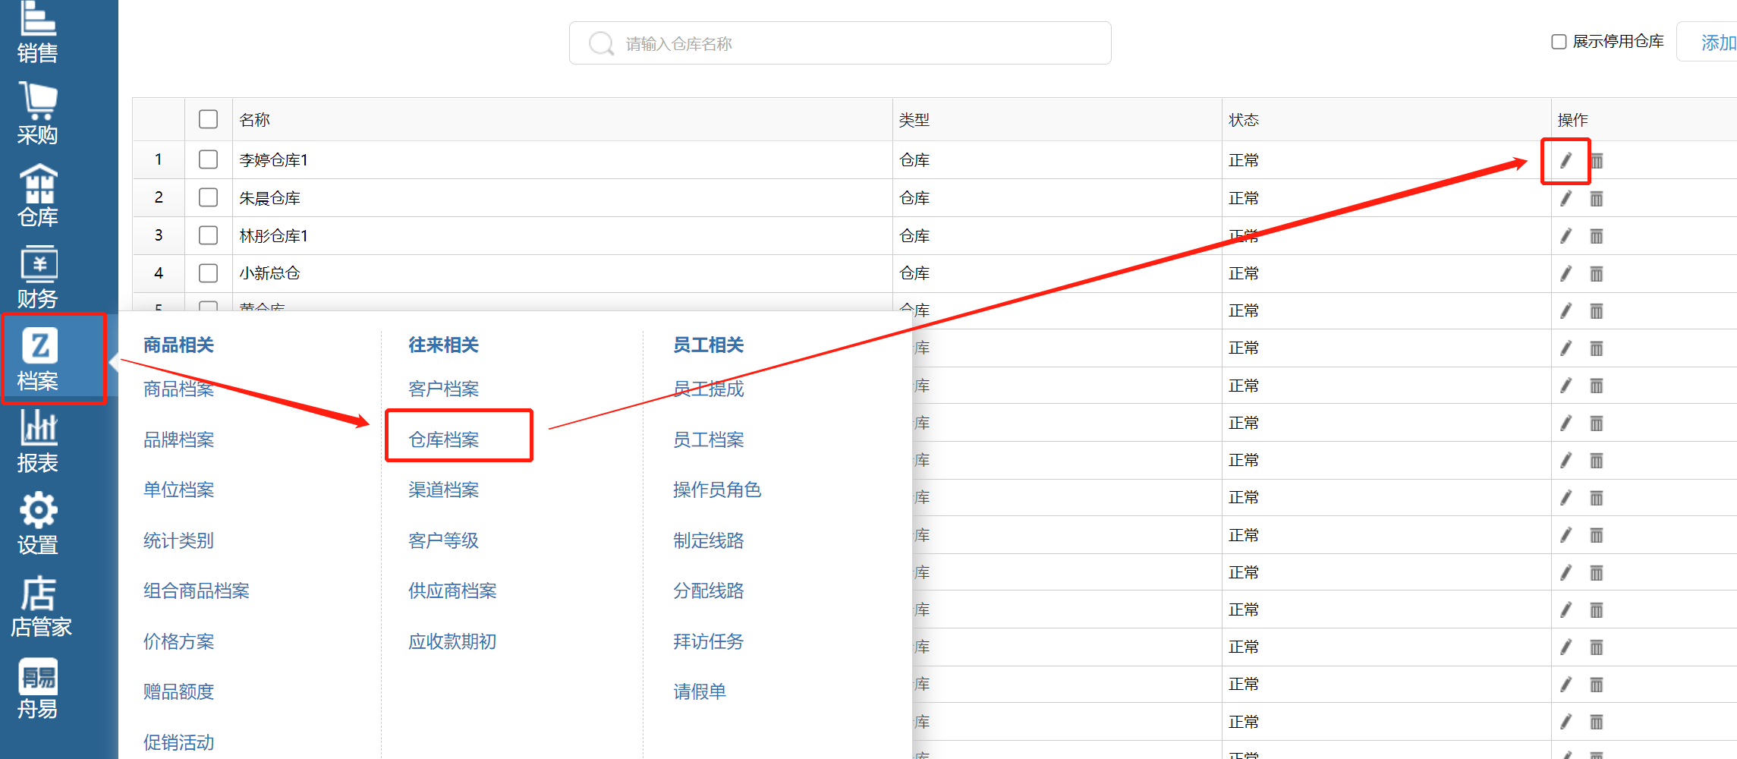Image resolution: width=1737 pixels, height=759 pixels.
Task: Check the box for 小新总仓
Action: point(208,273)
